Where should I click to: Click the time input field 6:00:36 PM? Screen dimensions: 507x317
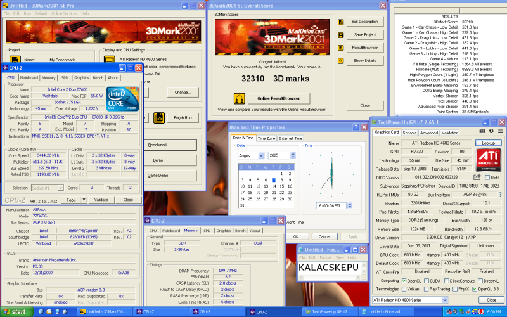[331, 205]
